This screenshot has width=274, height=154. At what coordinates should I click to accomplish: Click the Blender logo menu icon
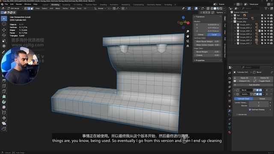(2, 4)
